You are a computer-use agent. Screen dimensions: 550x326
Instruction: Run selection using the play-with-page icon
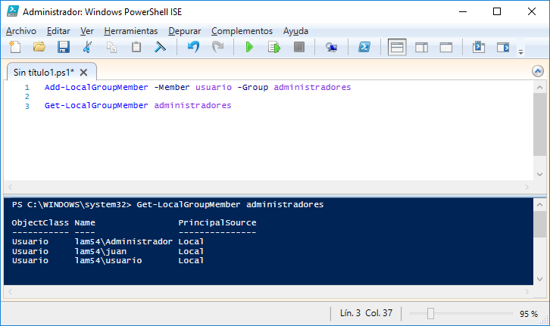[x=273, y=48]
